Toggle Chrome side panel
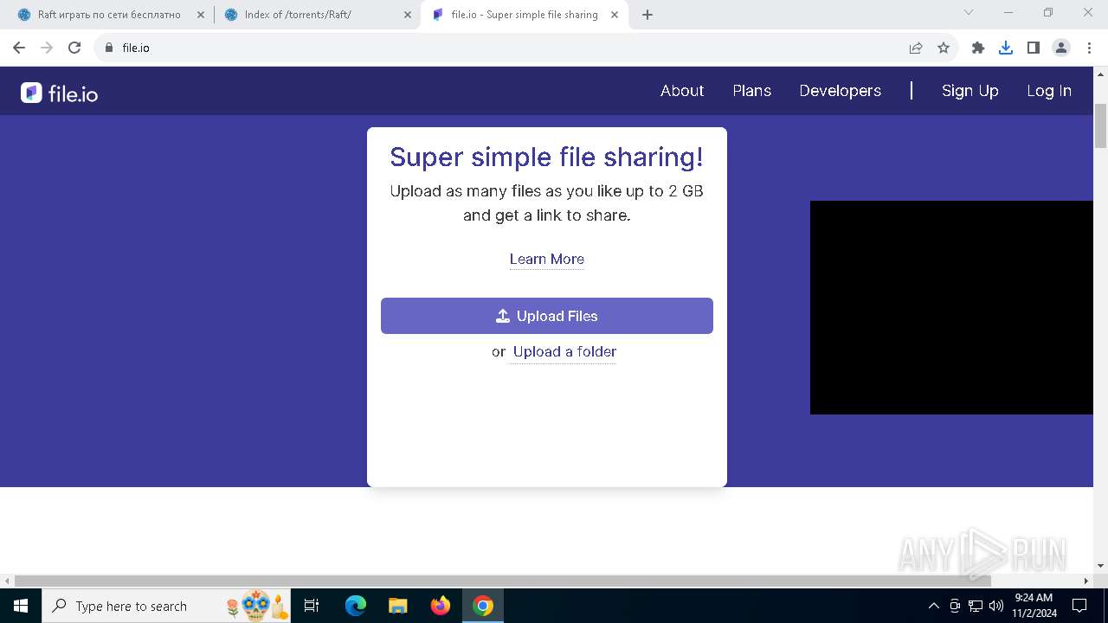 [1034, 48]
